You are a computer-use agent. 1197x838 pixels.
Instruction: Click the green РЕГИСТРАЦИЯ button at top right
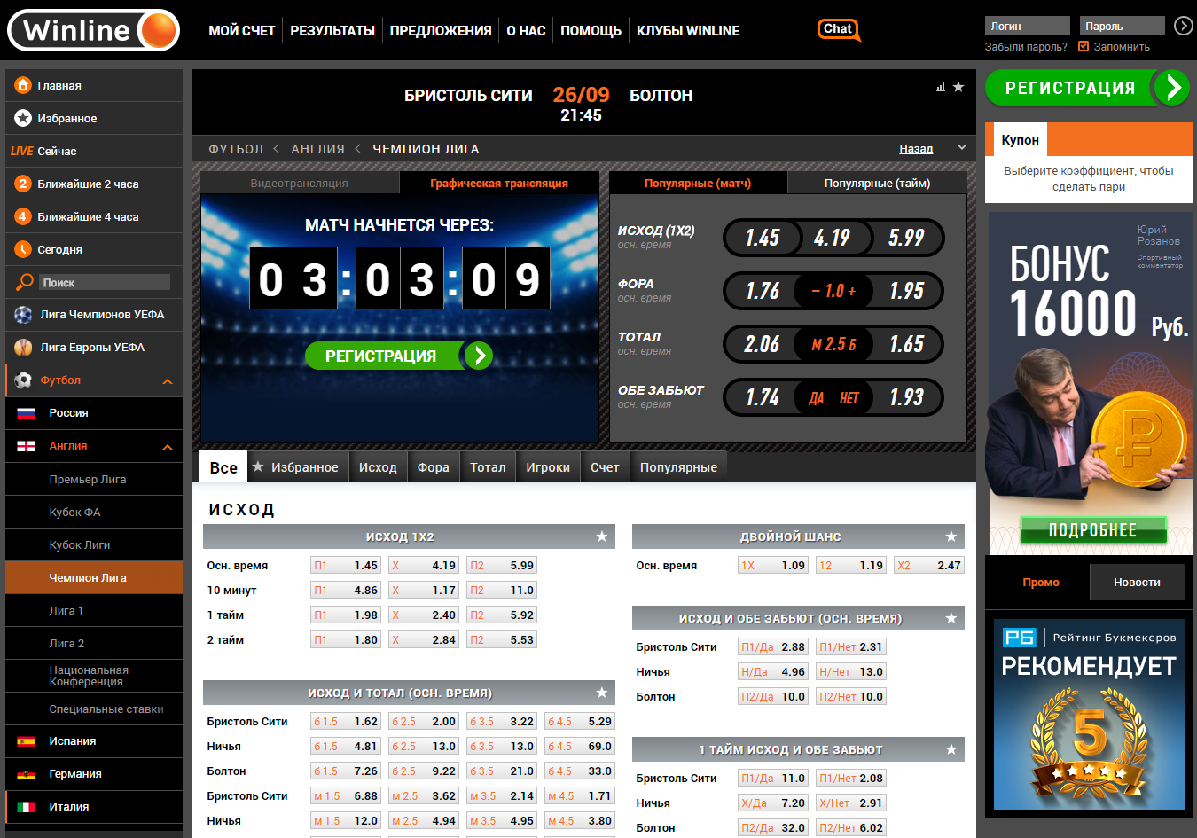click(1088, 87)
